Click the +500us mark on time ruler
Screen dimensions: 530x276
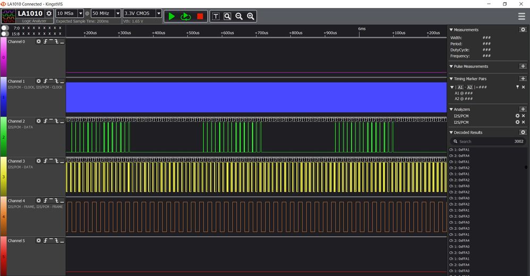(x=193, y=33)
